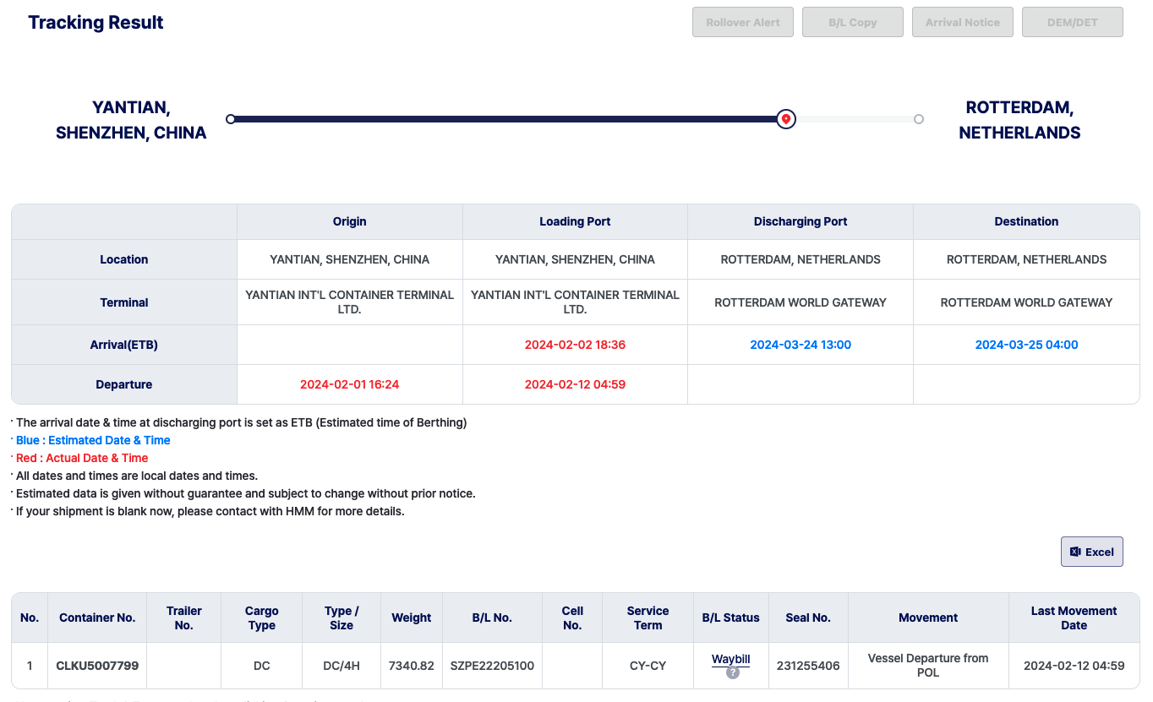Open the Arrival Notice button
The height and width of the screenshot is (702, 1153).
click(962, 22)
